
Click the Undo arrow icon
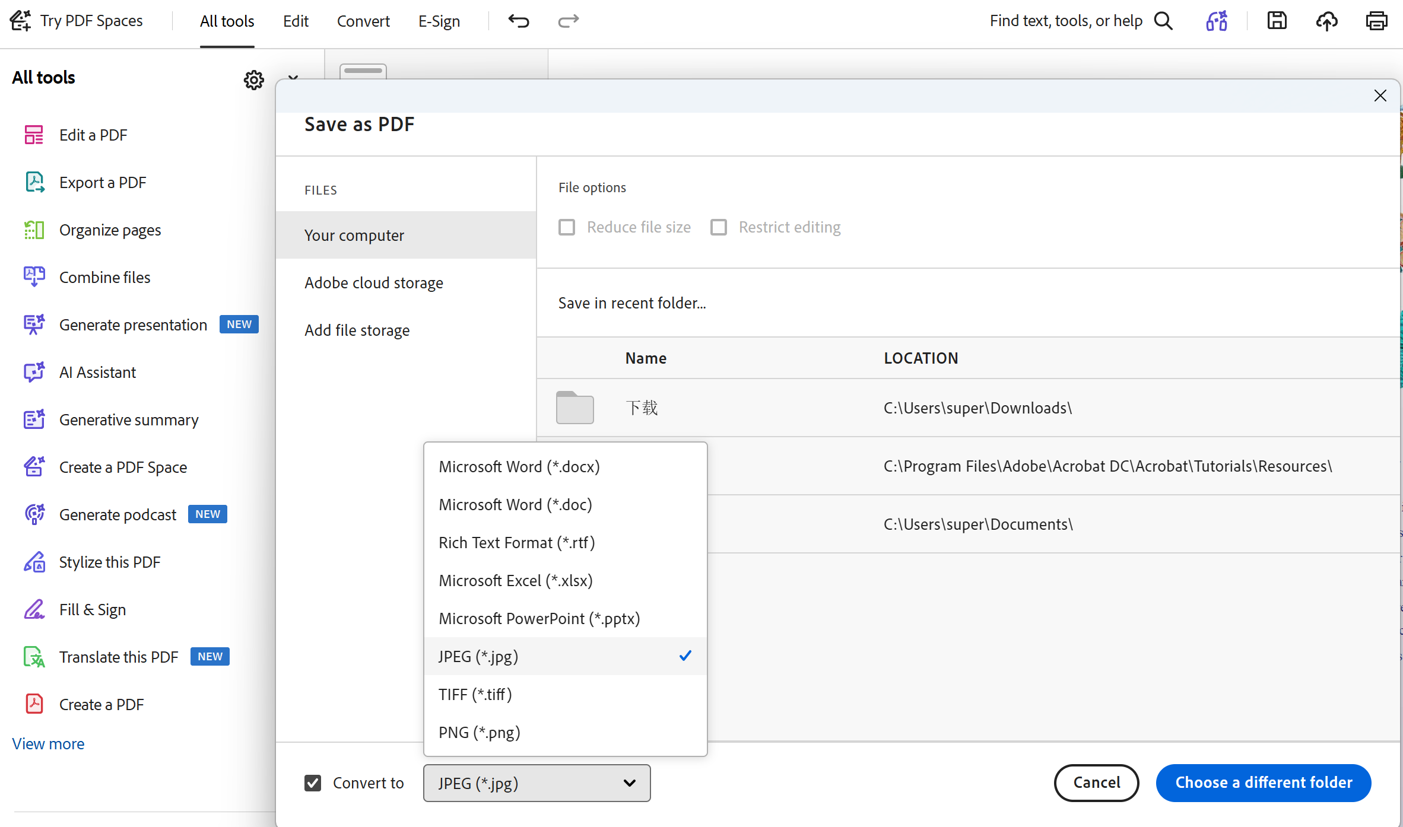(518, 21)
